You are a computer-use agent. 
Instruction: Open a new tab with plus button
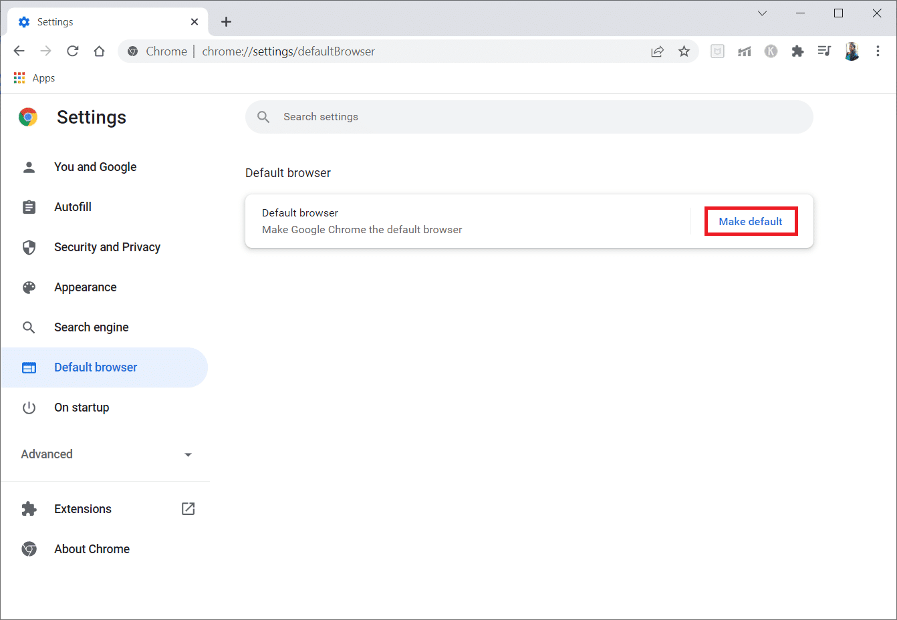click(227, 22)
